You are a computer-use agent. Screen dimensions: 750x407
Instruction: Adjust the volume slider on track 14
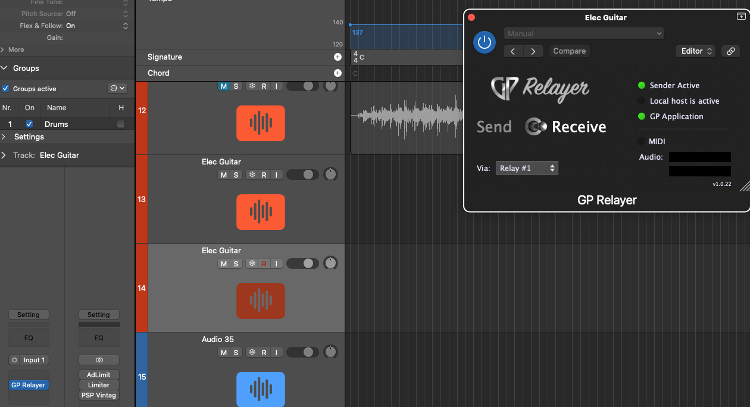click(x=303, y=263)
